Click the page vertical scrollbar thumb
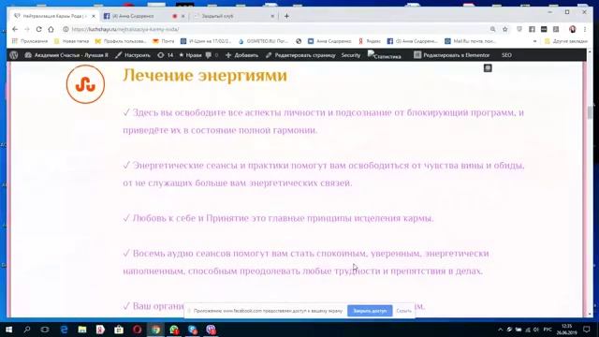 [x=591, y=112]
